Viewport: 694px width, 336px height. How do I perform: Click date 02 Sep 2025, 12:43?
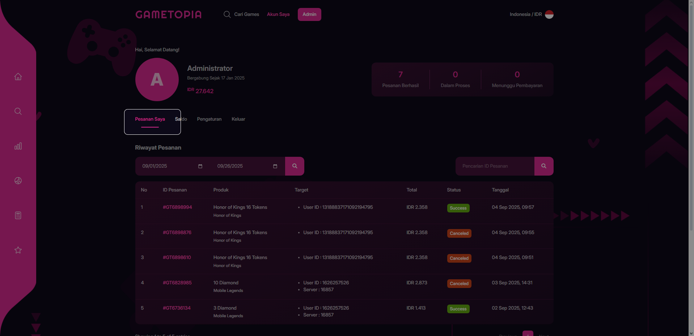512,308
